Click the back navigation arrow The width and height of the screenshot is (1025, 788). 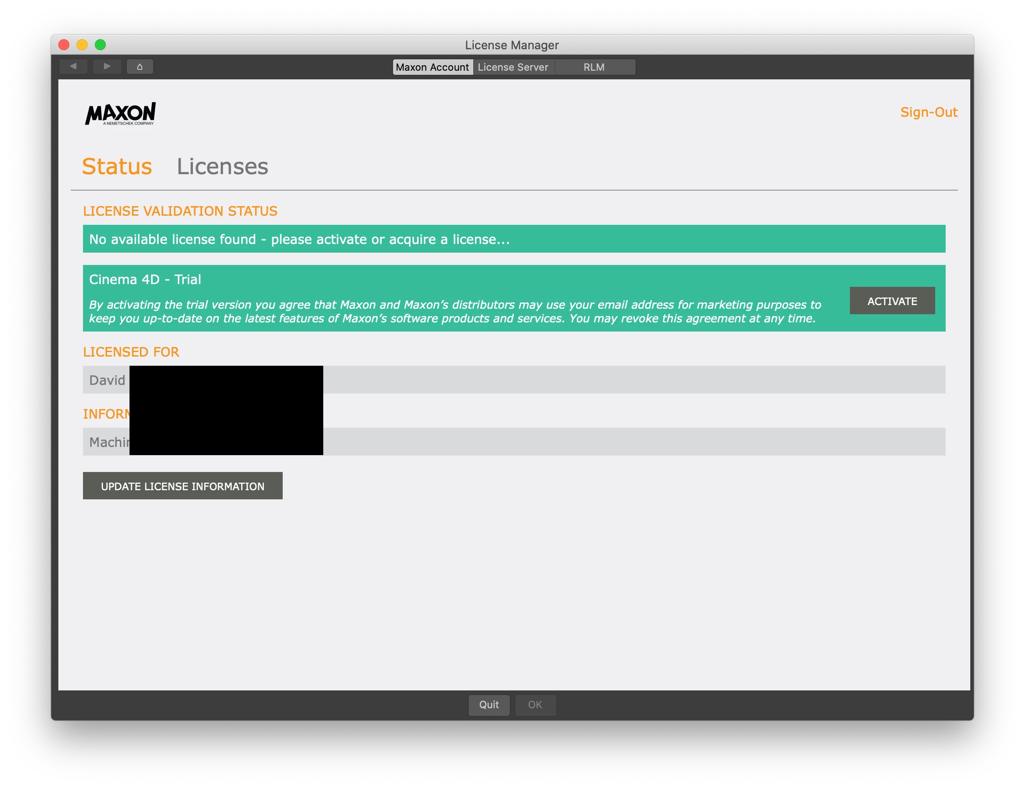73,67
